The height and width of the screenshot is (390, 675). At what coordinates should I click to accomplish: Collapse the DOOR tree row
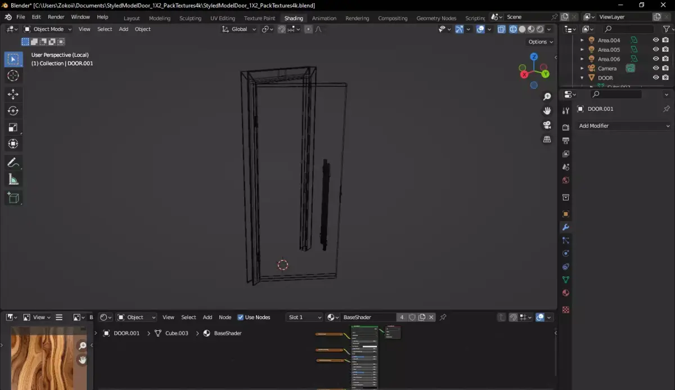tap(582, 78)
